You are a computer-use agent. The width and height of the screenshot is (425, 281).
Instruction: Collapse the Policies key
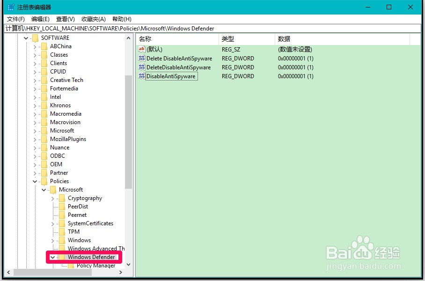click(x=35, y=181)
